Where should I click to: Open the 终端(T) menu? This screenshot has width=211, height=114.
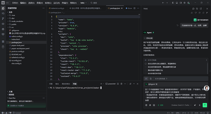click(65, 3)
